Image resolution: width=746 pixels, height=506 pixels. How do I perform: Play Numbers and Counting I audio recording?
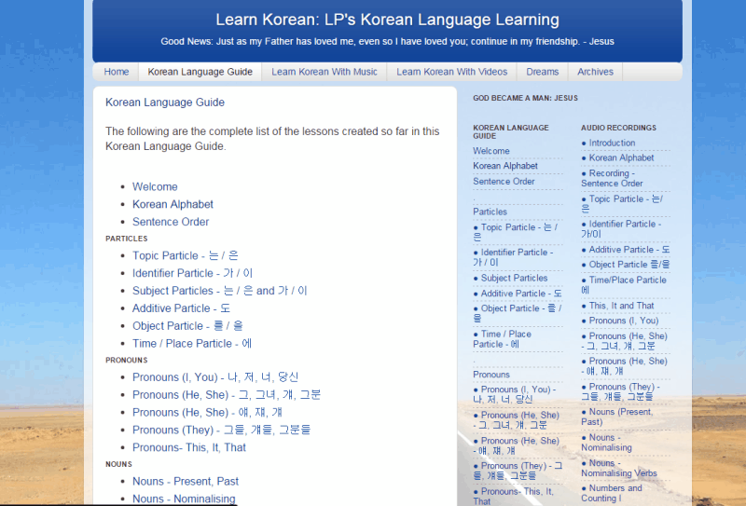click(x=612, y=494)
